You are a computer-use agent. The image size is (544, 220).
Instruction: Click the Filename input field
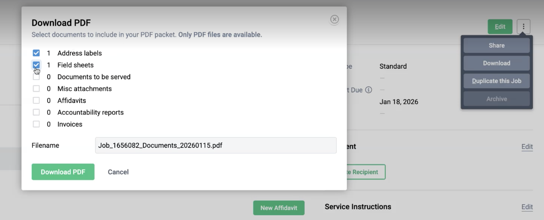pyautogui.click(x=215, y=145)
